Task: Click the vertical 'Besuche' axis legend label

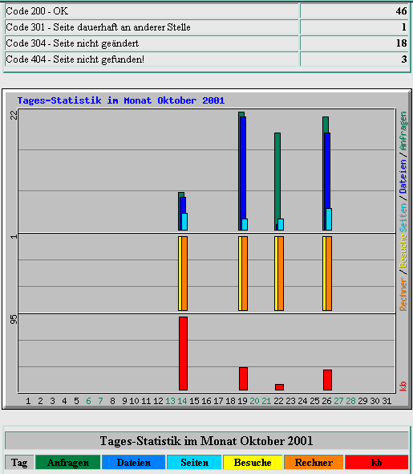Action: (403, 251)
